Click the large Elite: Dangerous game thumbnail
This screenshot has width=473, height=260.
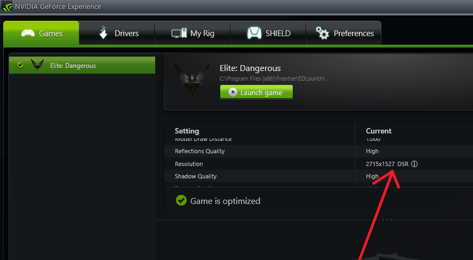point(192,80)
